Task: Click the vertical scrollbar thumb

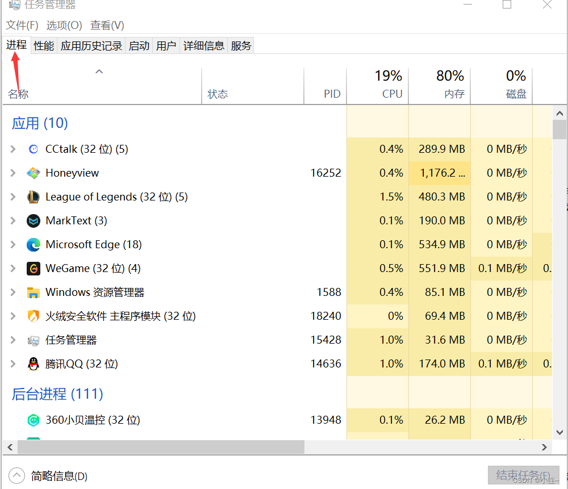Action: 559,129
